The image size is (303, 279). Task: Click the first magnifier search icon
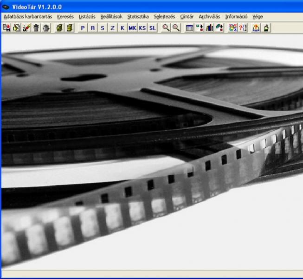coord(166,28)
